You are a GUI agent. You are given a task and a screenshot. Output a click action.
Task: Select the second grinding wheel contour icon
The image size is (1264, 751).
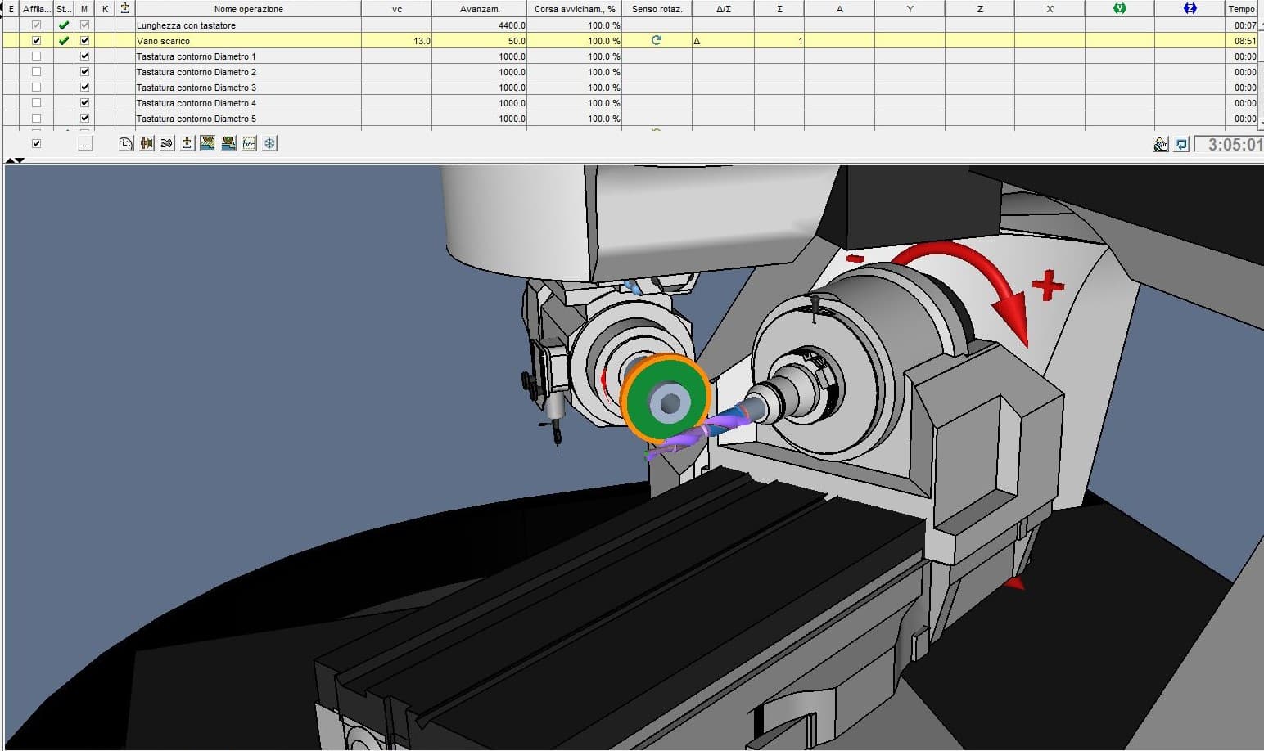coord(228,143)
